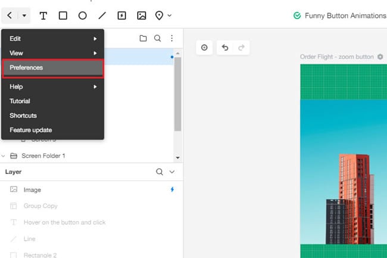Select the Rectangle shape tool
387x258 pixels.
63,15
